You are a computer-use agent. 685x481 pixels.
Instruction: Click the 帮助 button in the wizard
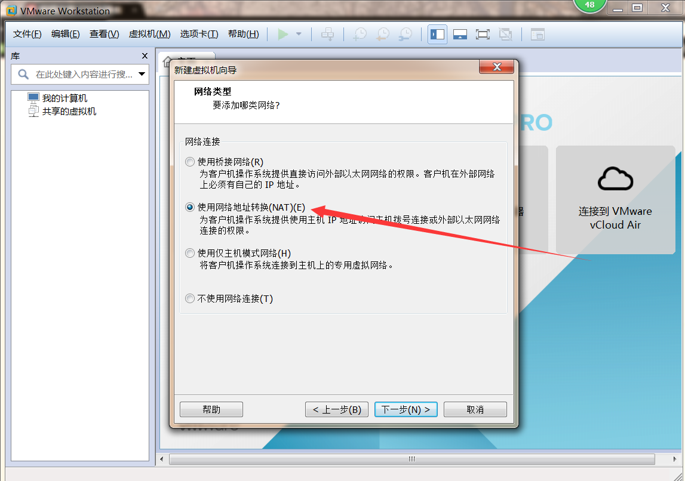[x=211, y=409]
